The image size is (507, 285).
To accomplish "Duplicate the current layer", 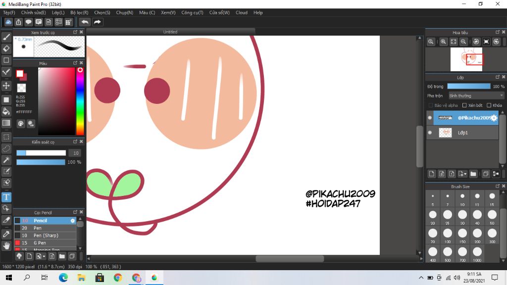I will [x=485, y=174].
